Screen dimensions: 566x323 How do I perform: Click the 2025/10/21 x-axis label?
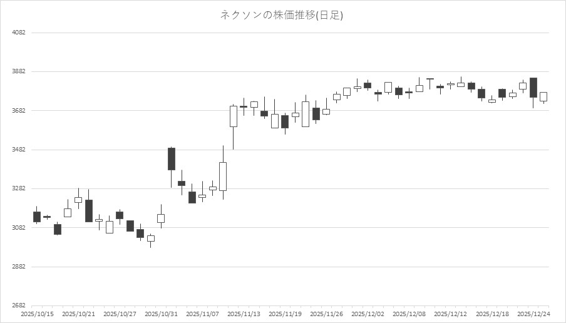tap(78, 314)
